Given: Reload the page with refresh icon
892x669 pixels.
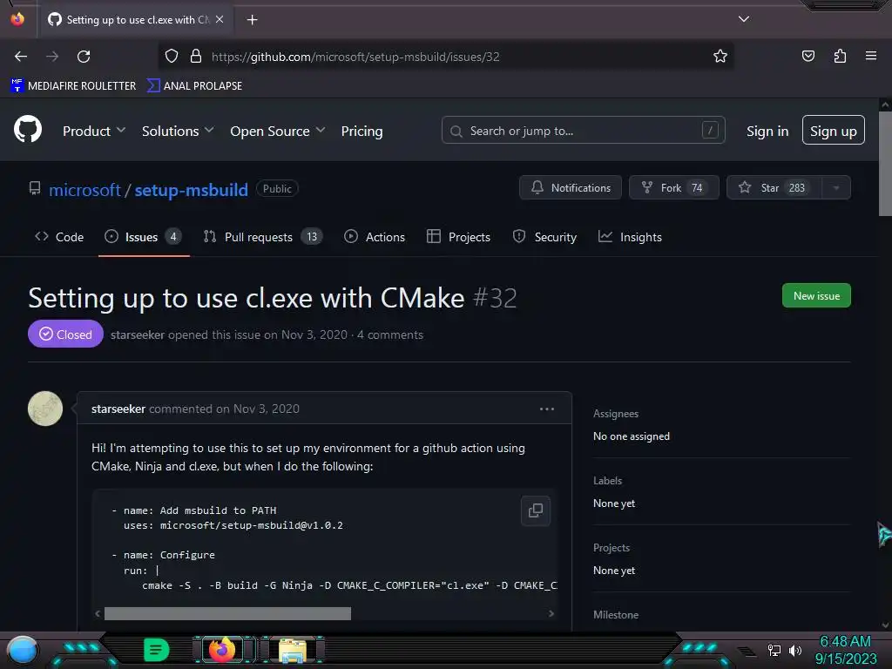Looking at the screenshot, I should (84, 57).
